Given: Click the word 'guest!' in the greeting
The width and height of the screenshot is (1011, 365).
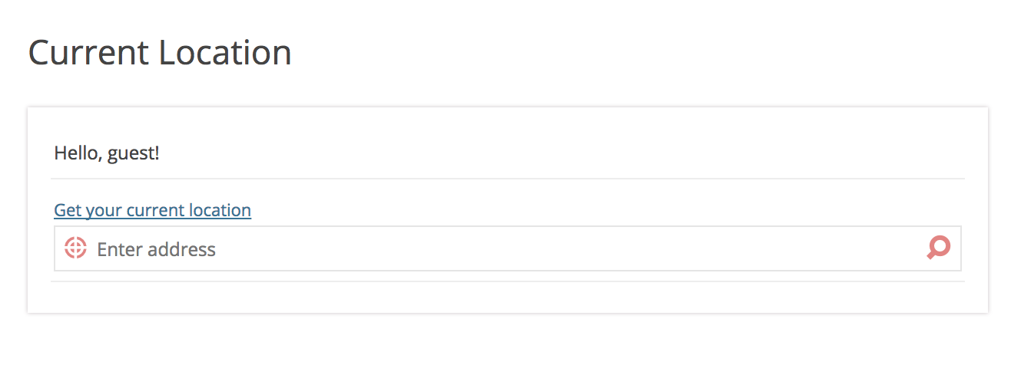Looking at the screenshot, I should tap(133, 154).
